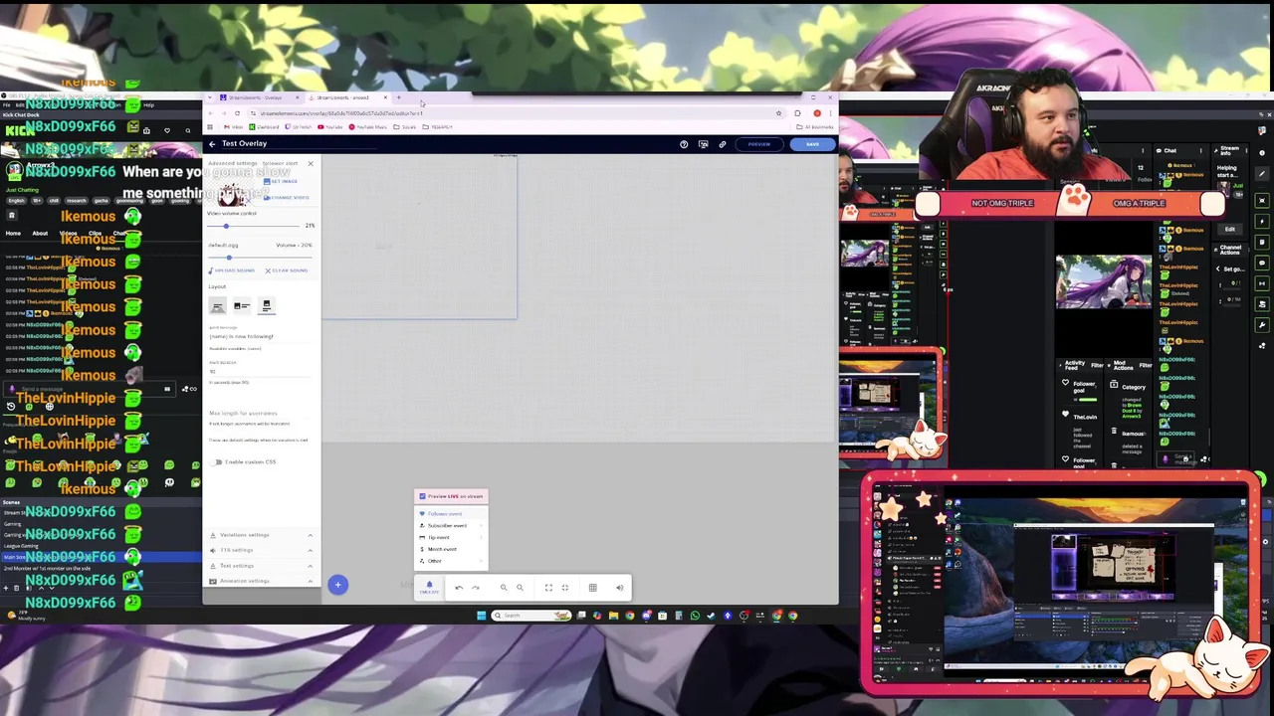
Task: Select first layout option with text over image
Action: click(x=217, y=306)
